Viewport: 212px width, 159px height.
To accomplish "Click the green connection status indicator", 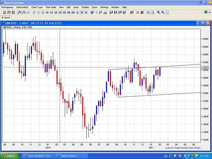I will tap(206, 12).
